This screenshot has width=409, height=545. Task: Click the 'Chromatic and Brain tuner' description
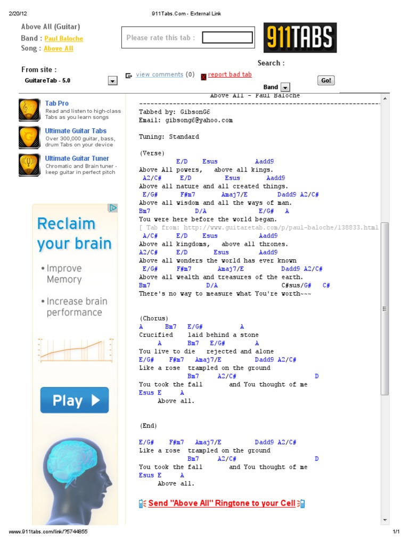81,169
